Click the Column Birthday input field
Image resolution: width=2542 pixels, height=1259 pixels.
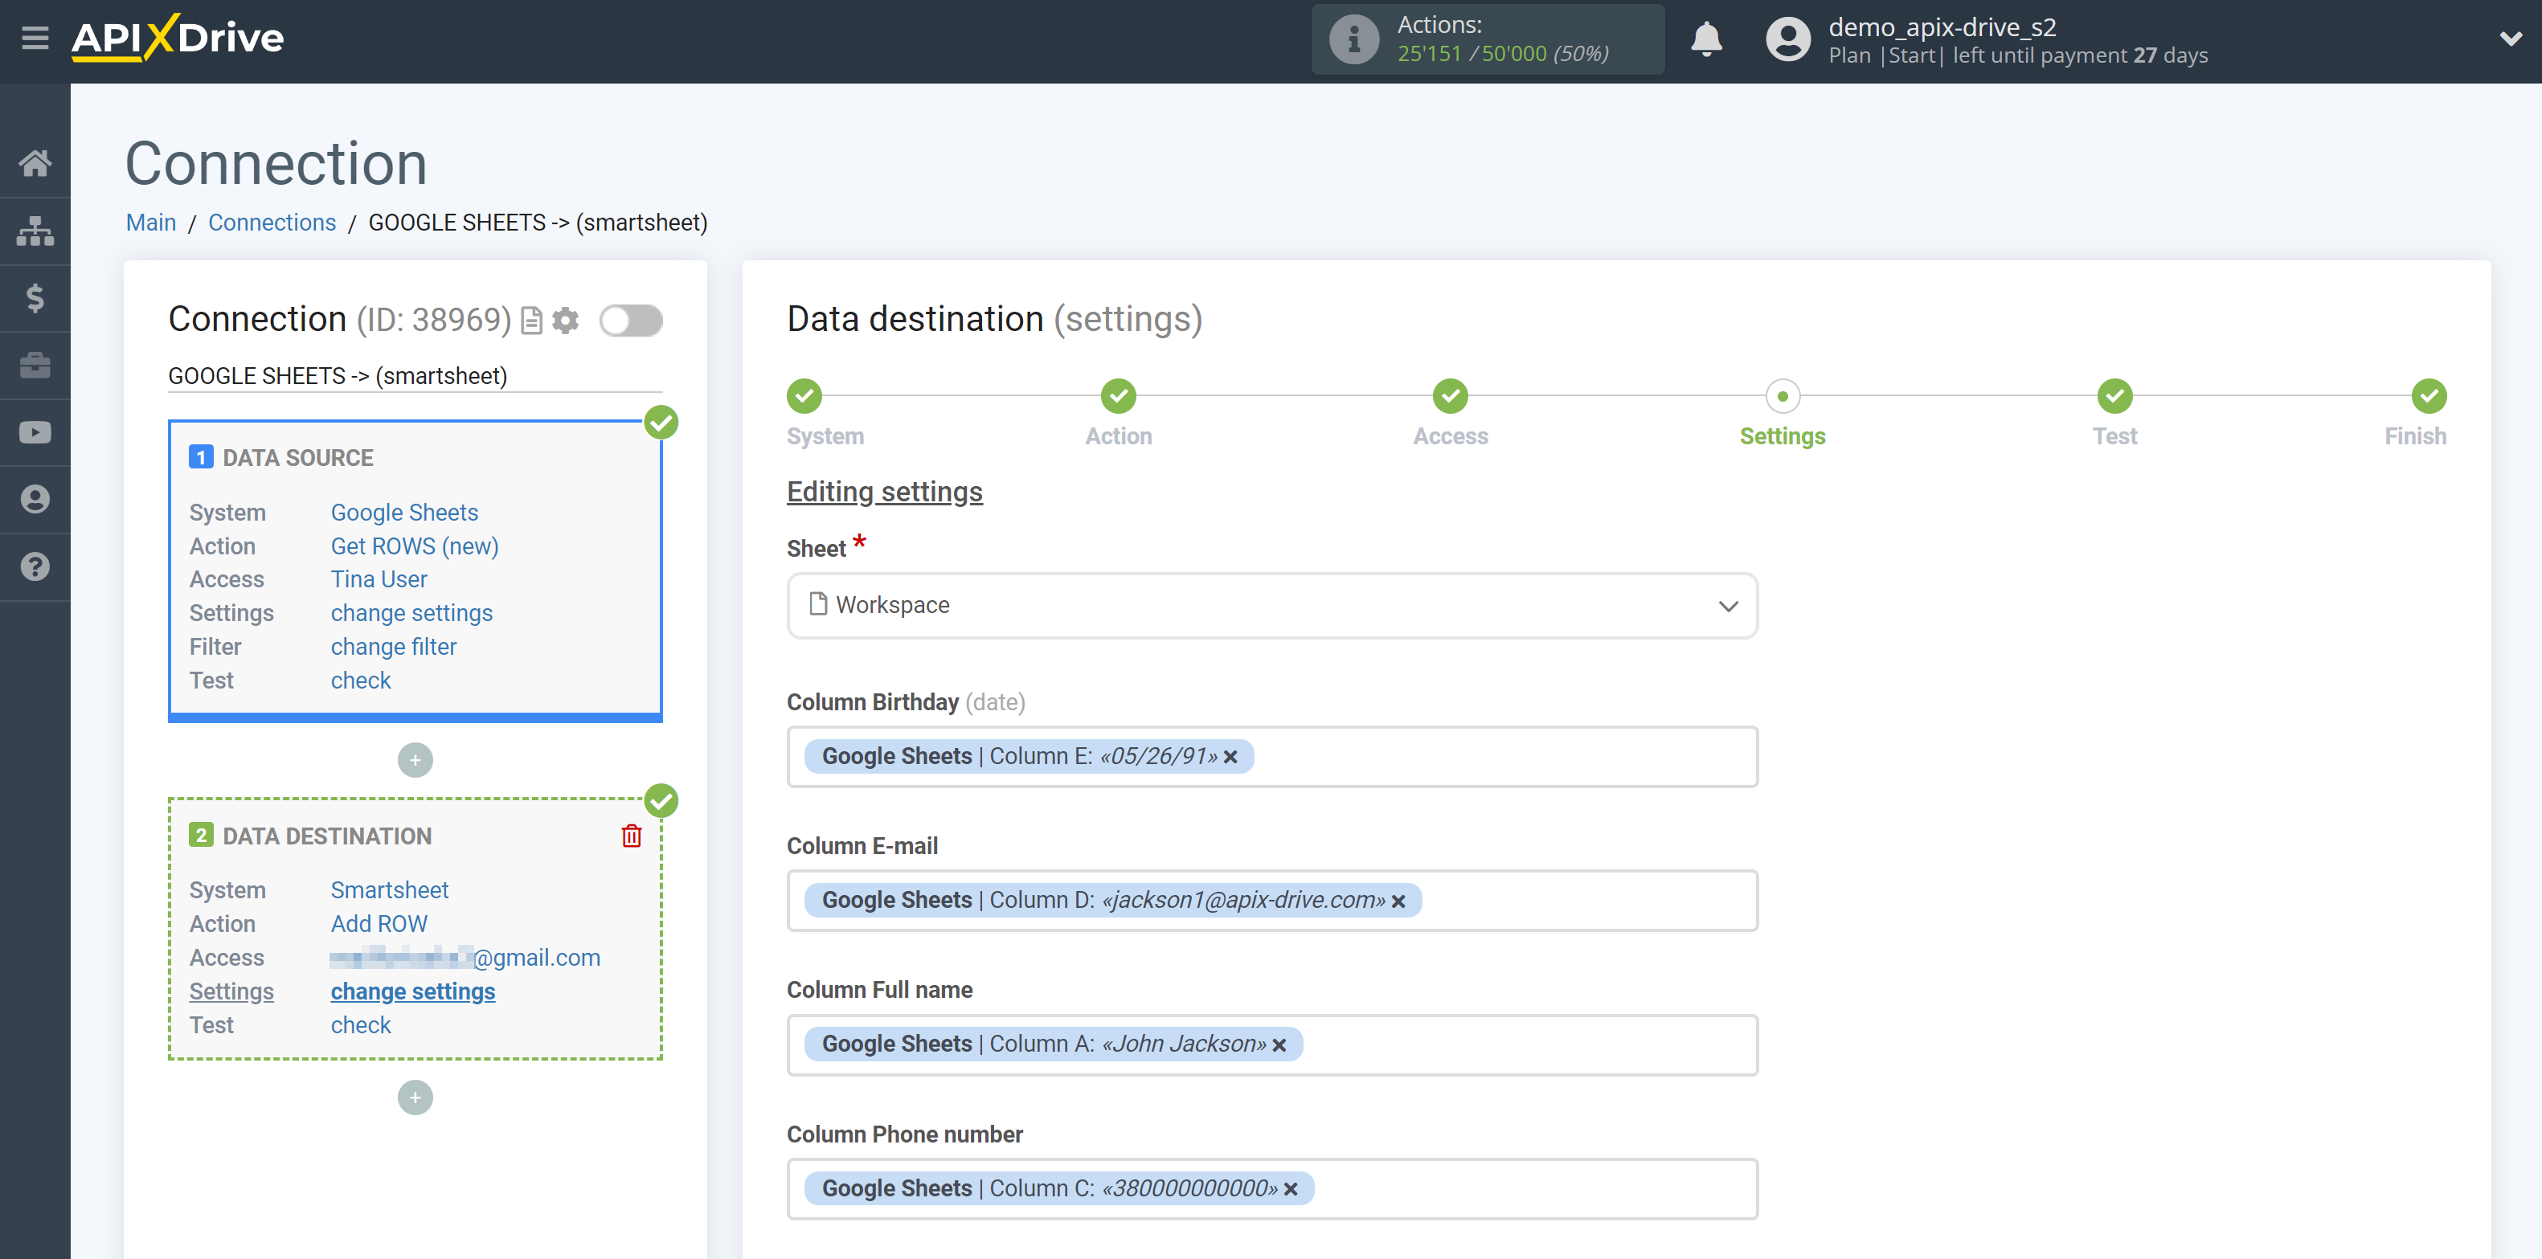pyautogui.click(x=1272, y=757)
